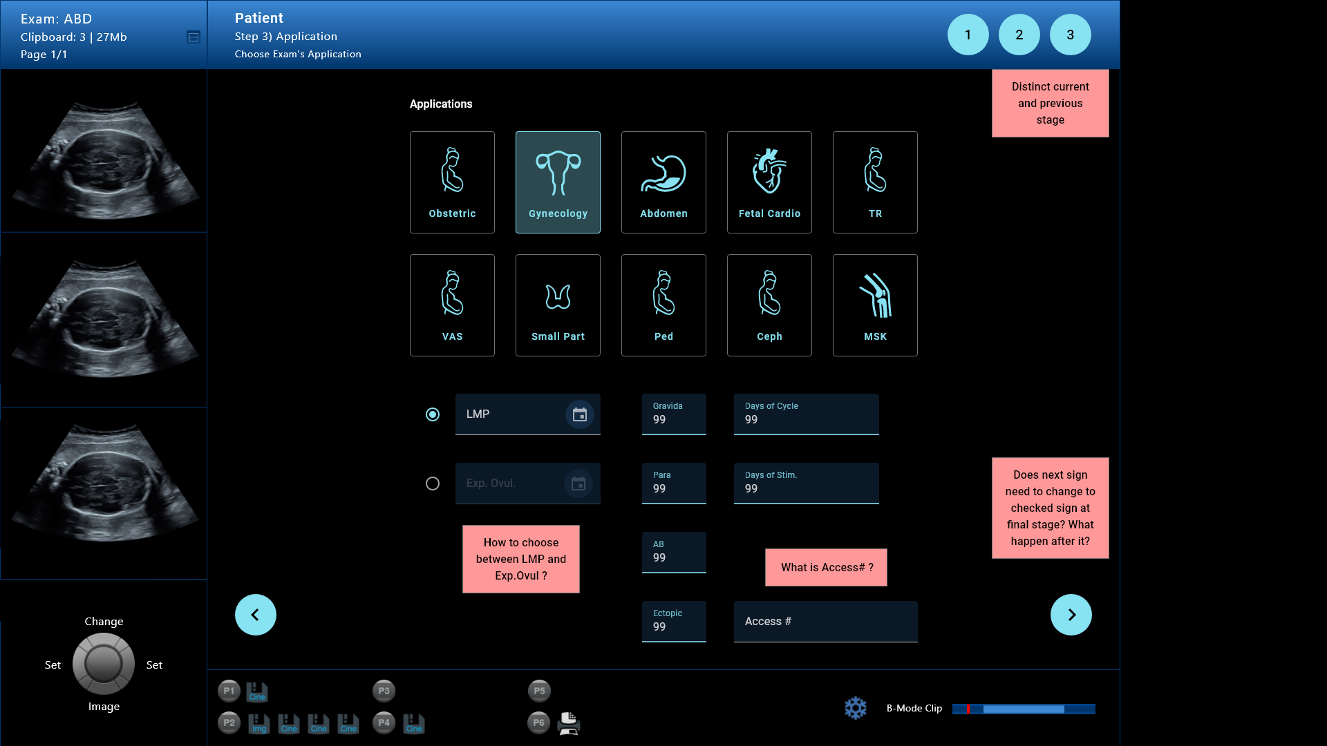Select the Small Part application tile

click(558, 305)
